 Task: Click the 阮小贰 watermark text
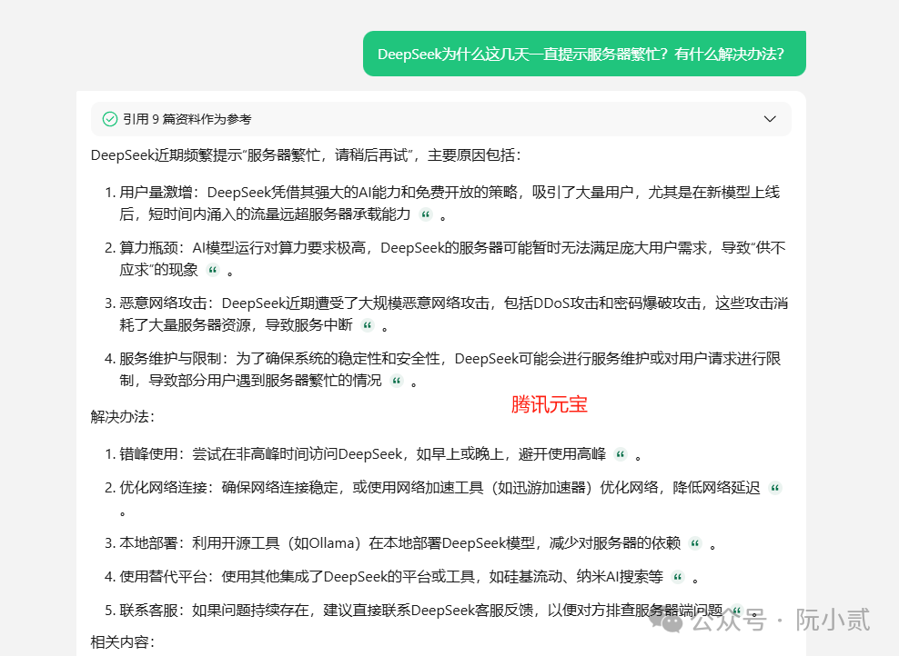pyautogui.click(x=833, y=621)
